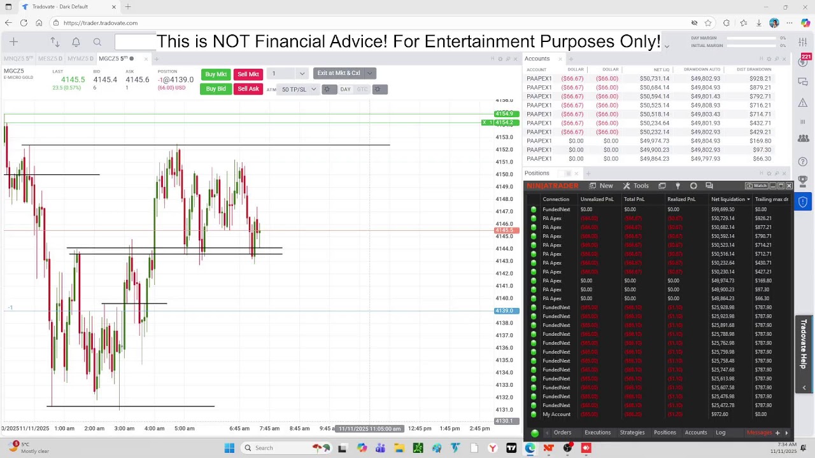The image size is (815, 458).
Task: Open the red 221 notifications badge
Action: [806, 57]
